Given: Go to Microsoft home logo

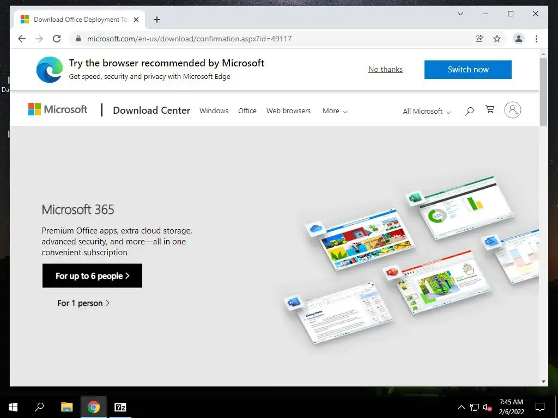Looking at the screenshot, I should (58, 109).
